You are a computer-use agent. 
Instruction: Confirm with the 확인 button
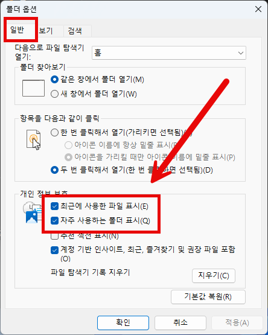tap(123, 322)
